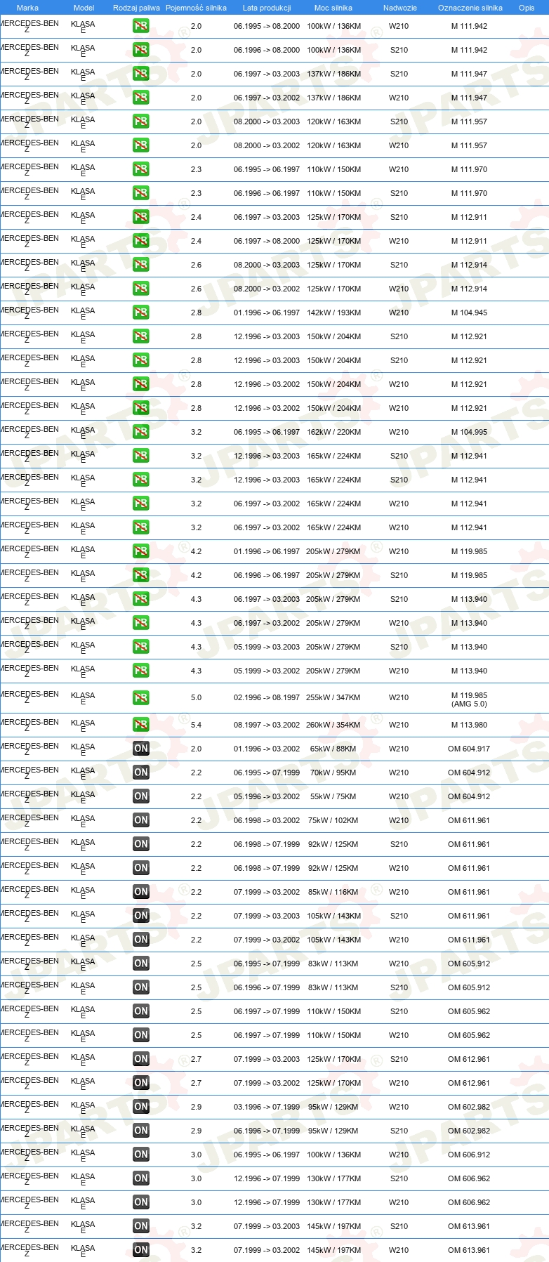Screen dimensions: 549x1262
Task: Click production years 03.1996 -> 07.1999
Action: pos(267,1107)
